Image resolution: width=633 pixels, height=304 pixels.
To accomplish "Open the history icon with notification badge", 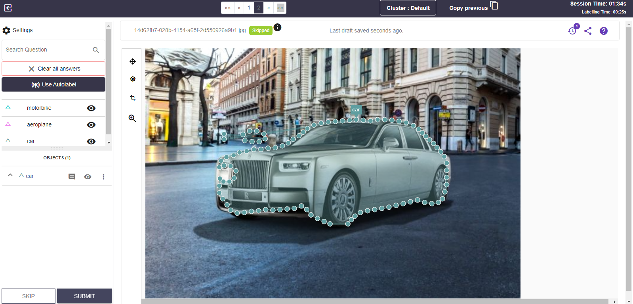I will [572, 31].
